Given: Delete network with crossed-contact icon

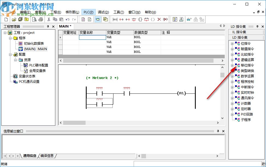Looking at the screenshot, I should click(165, 19).
